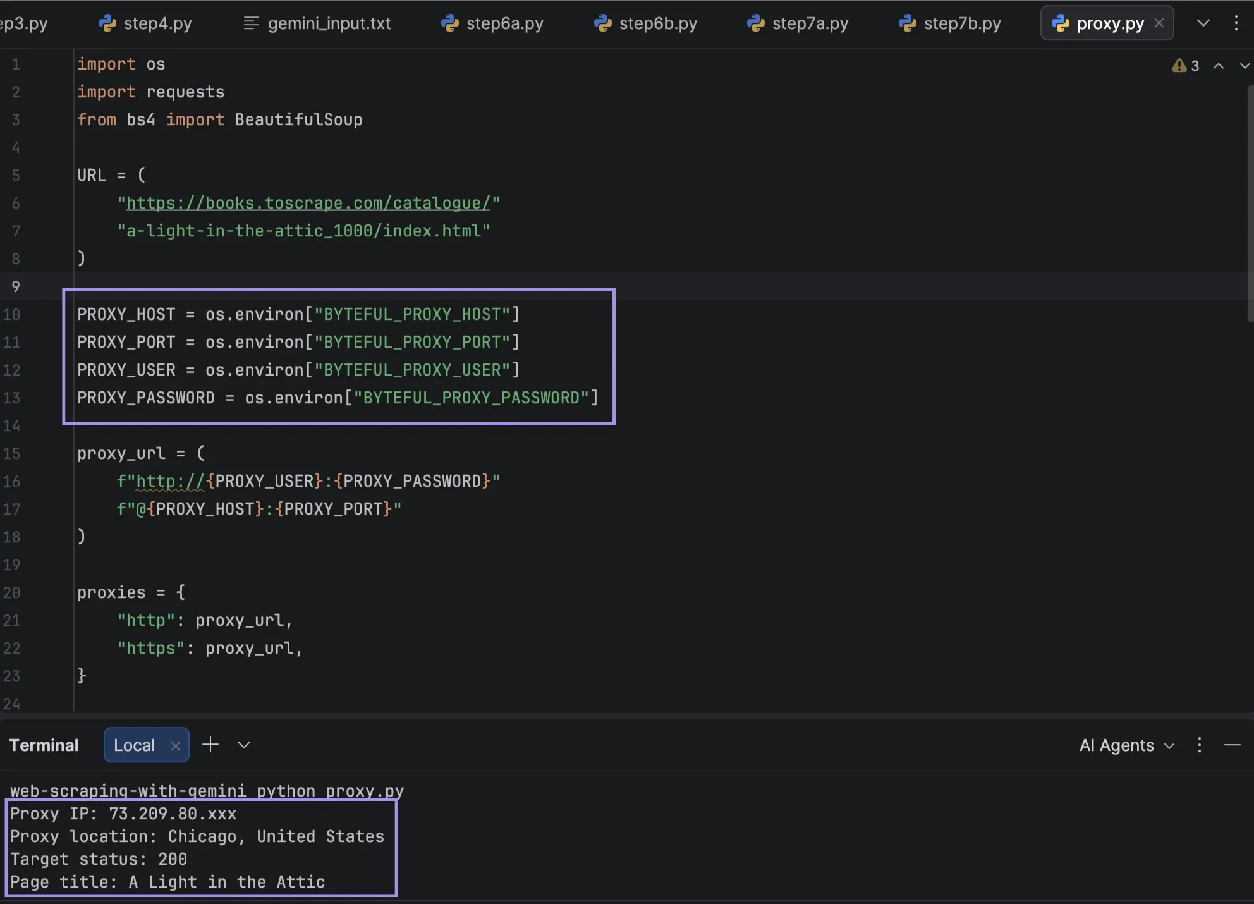Image resolution: width=1254 pixels, height=904 pixels.
Task: Jump to next highlighted problem arrow
Action: coord(1245,66)
